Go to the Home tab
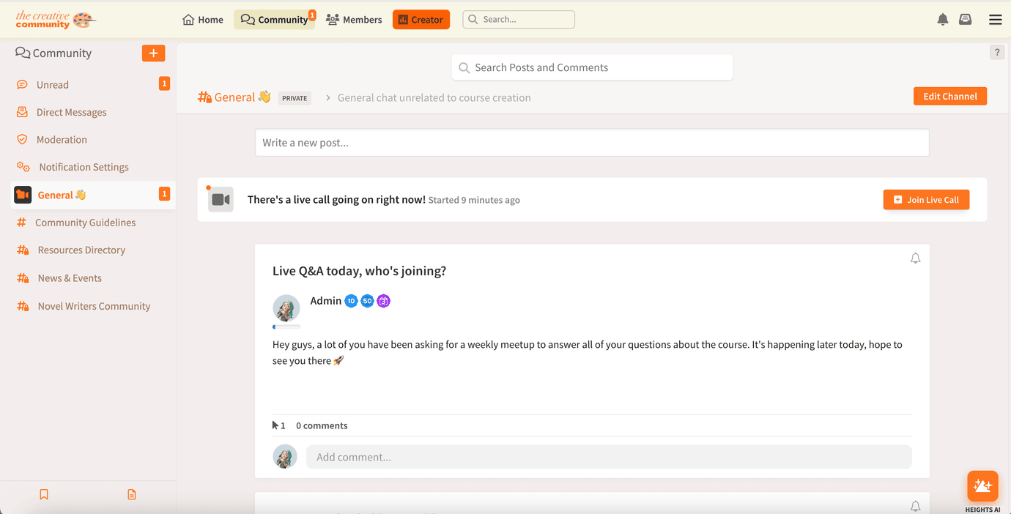Viewport: 1011px width, 514px height. [x=203, y=20]
